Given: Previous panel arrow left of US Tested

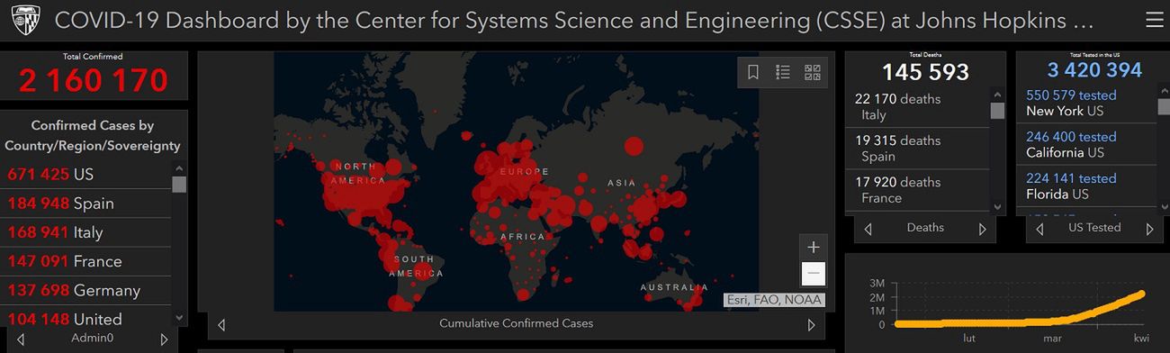Looking at the screenshot, I should pos(1039,229).
